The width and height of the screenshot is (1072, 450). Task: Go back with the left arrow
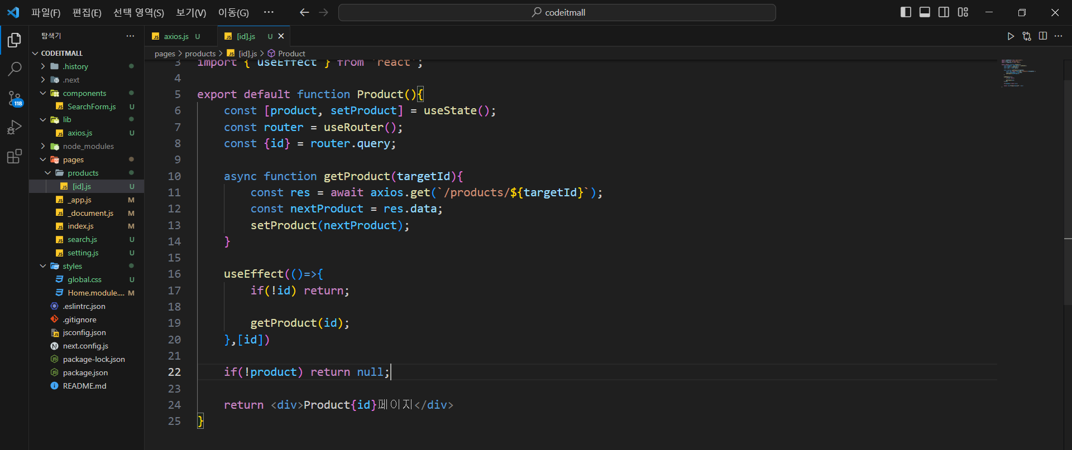304,12
